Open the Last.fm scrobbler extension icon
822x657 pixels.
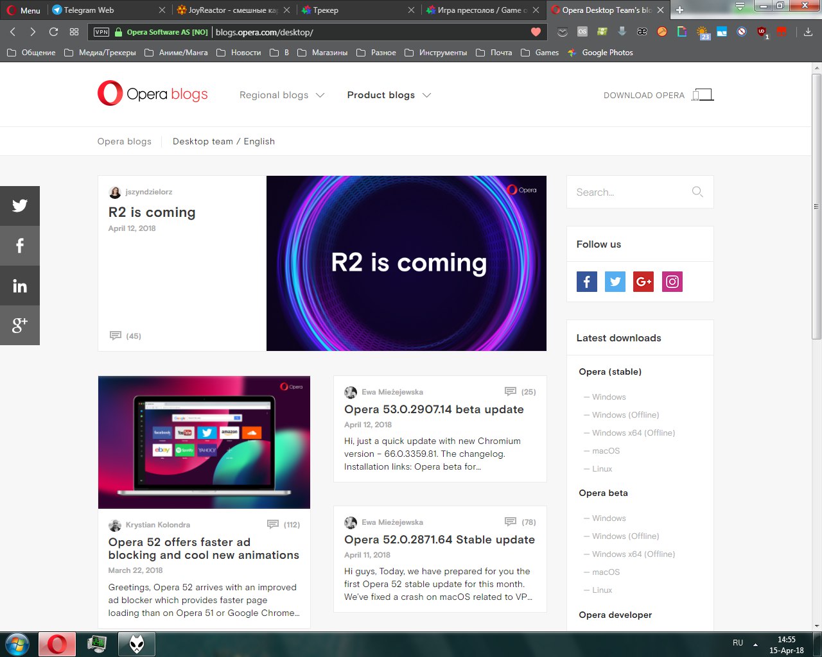pyautogui.click(x=582, y=31)
